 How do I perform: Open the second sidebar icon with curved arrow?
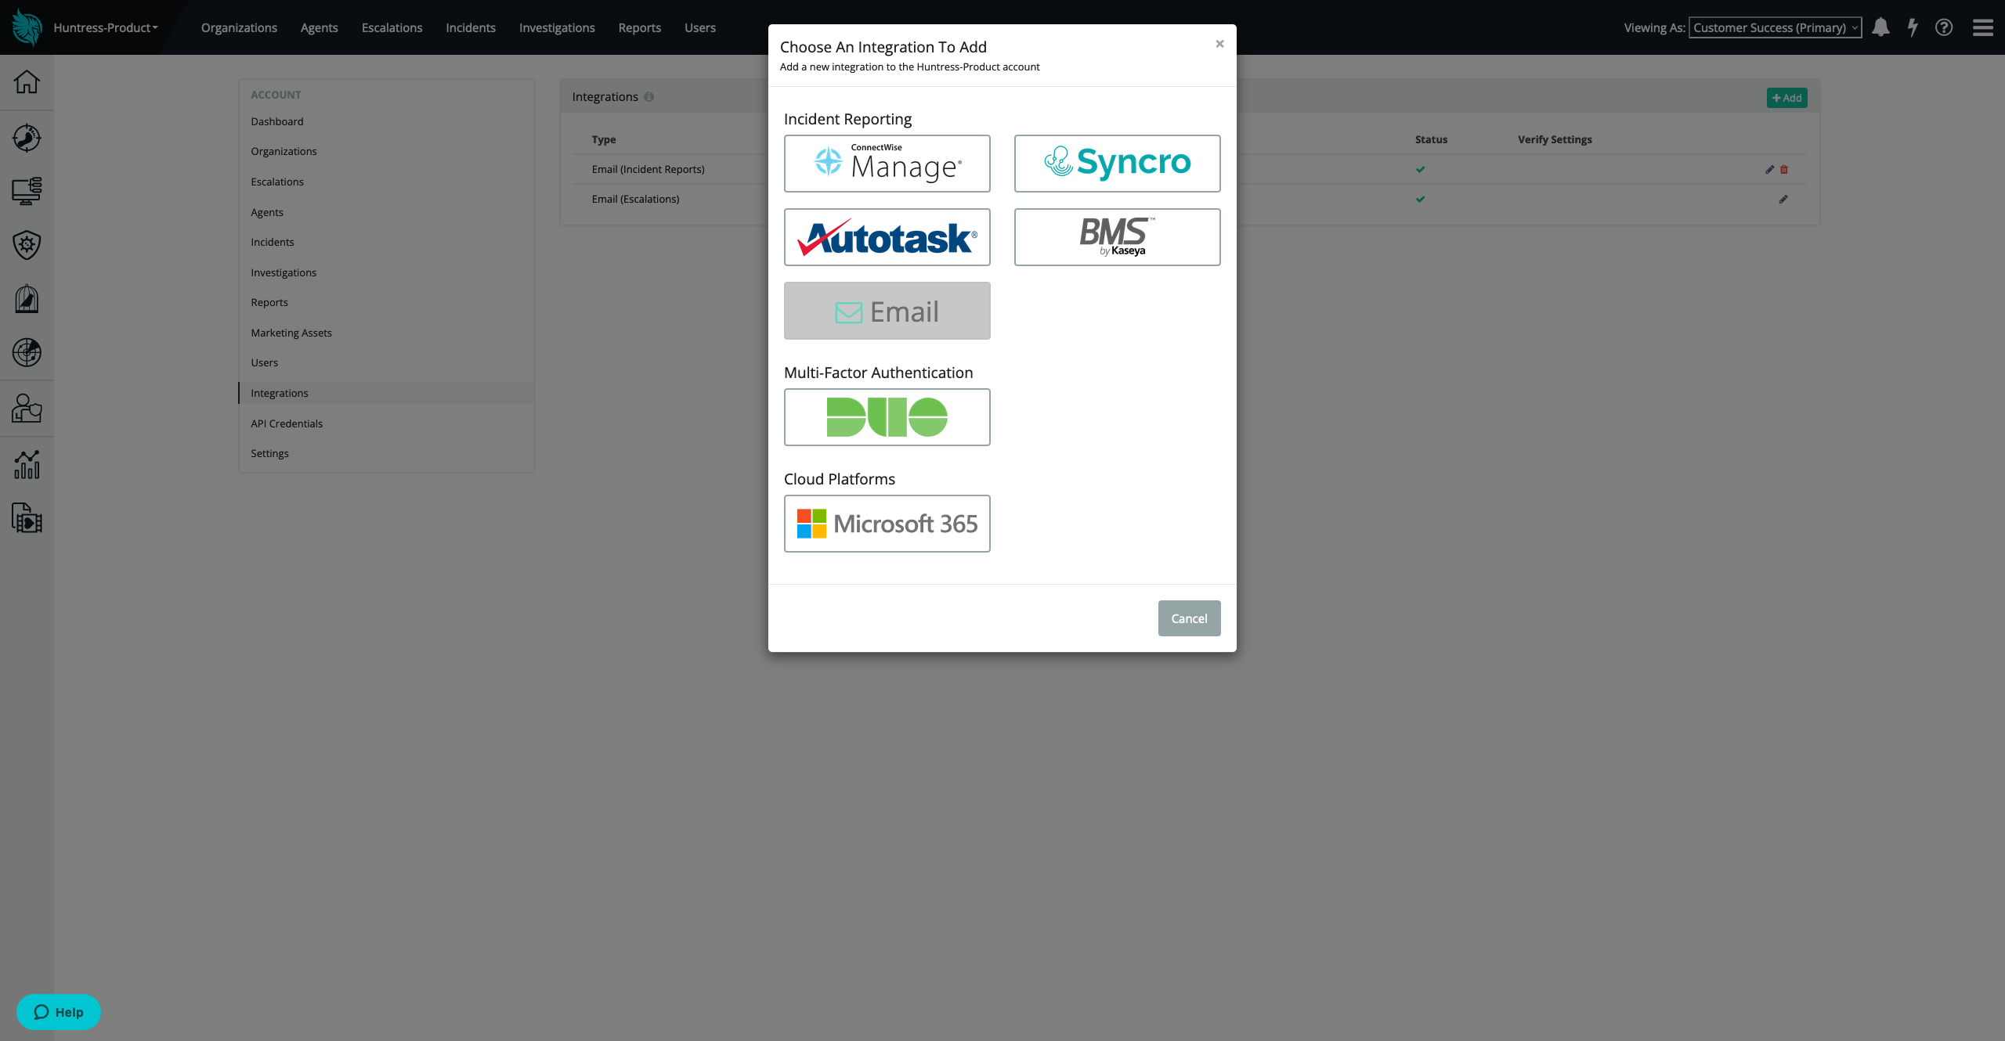27,138
